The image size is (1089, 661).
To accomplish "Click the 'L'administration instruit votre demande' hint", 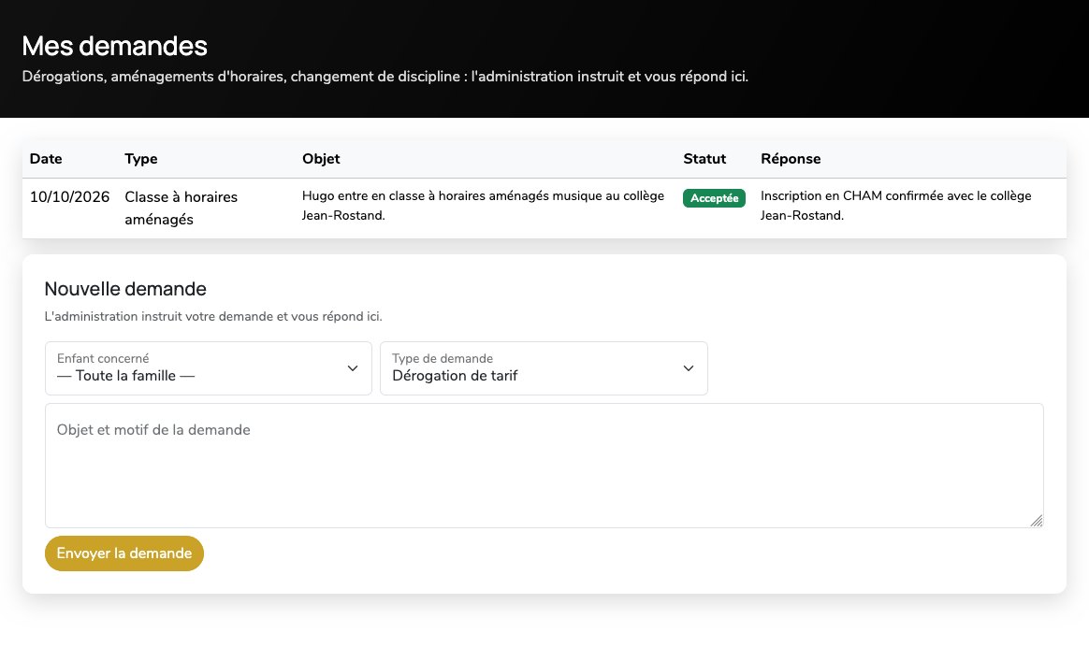I will tap(213, 317).
